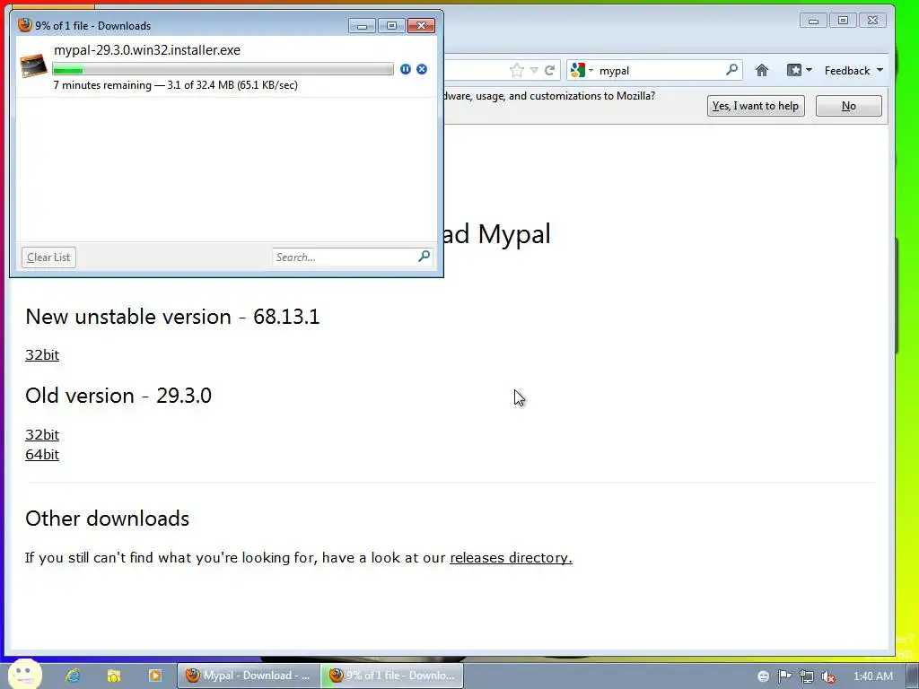
Task: Click the mypal-29.3.0 installer file icon
Action: coord(33,65)
